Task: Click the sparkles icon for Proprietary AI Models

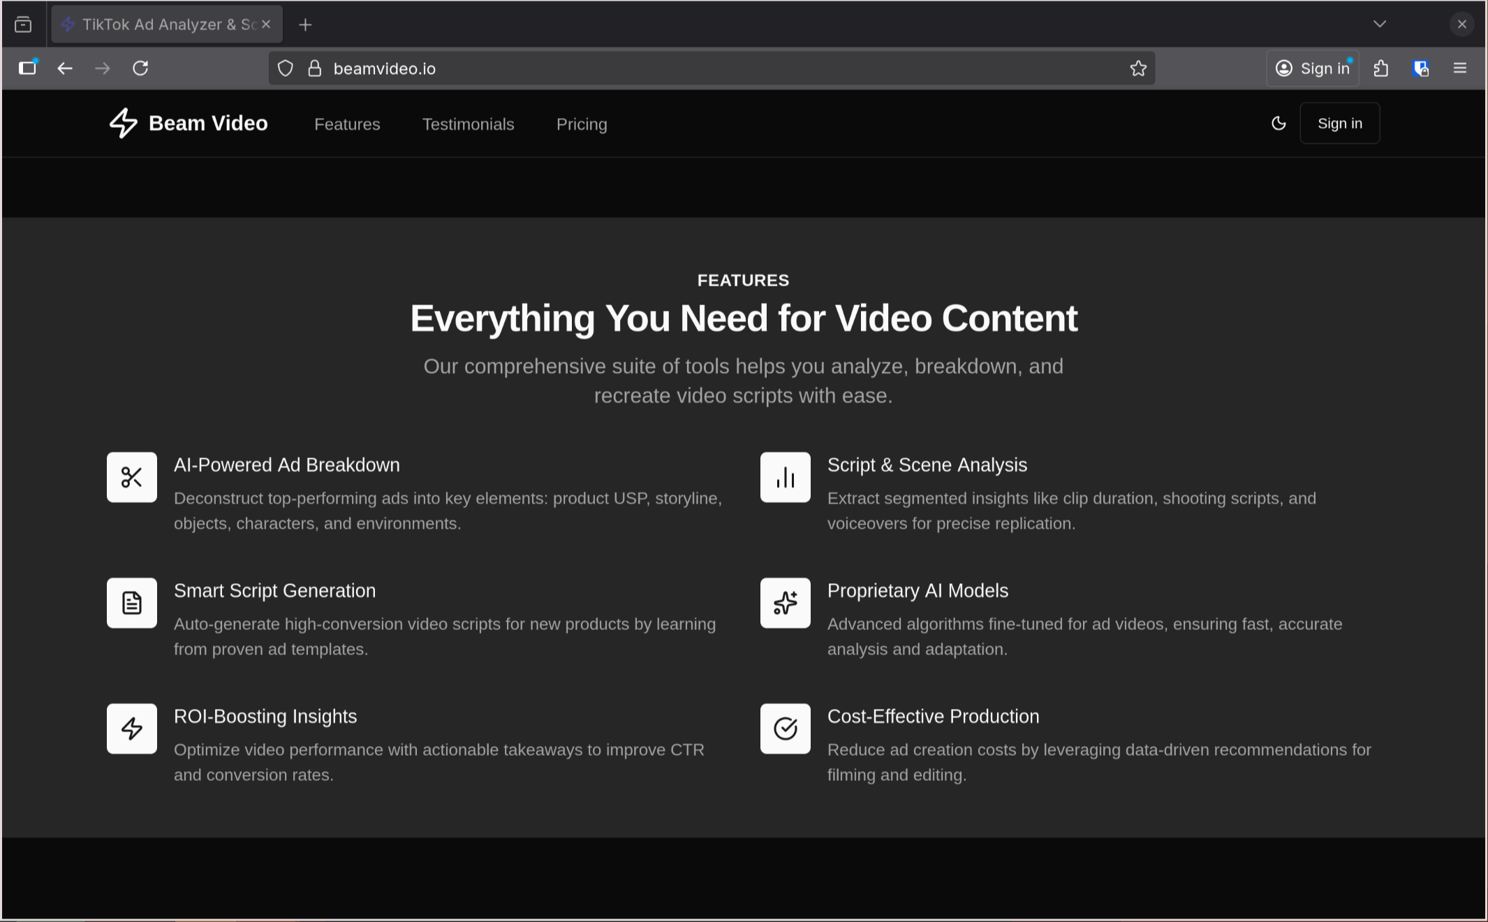Action: pos(786,603)
